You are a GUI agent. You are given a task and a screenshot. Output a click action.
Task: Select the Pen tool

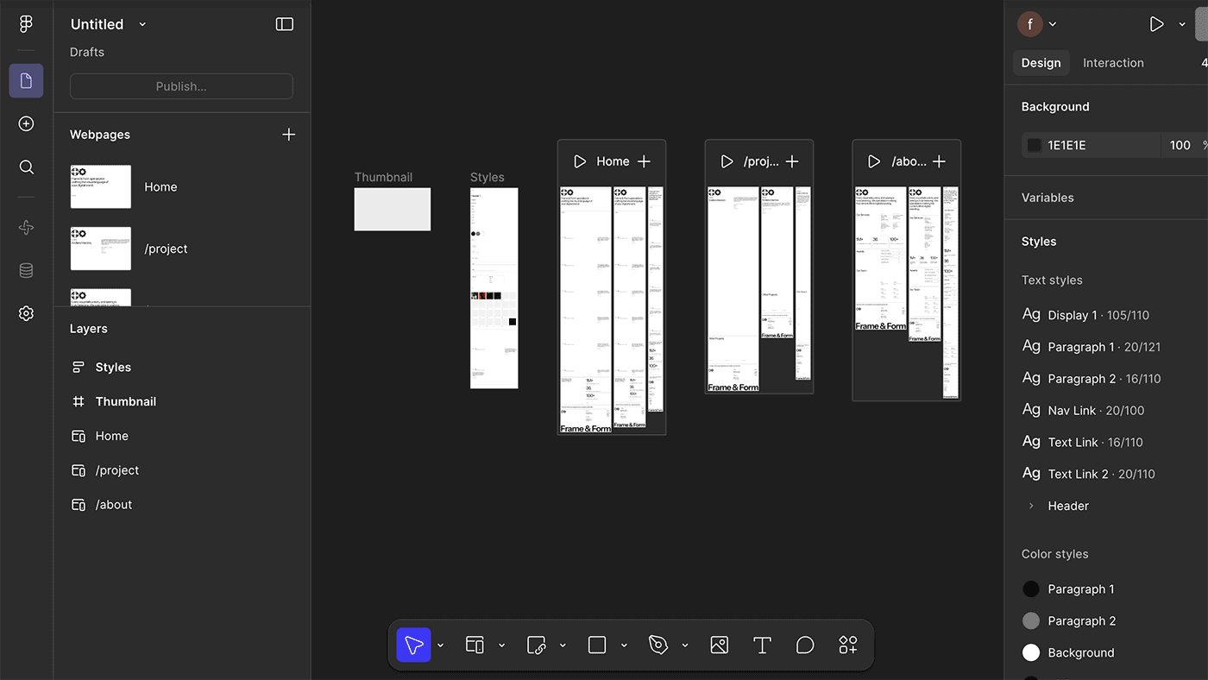pos(658,645)
